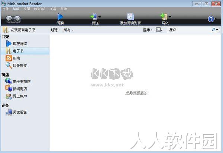The height and width of the screenshot is (153, 223).
Task: Close the Mobipocket Reader window
Action: (216, 4)
